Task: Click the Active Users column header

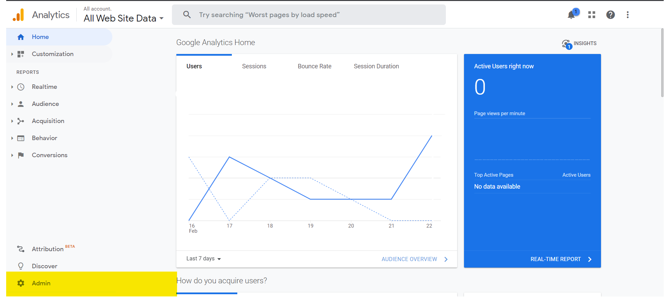Action: point(576,175)
